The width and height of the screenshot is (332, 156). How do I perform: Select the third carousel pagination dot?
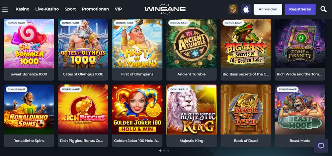coord(168,150)
